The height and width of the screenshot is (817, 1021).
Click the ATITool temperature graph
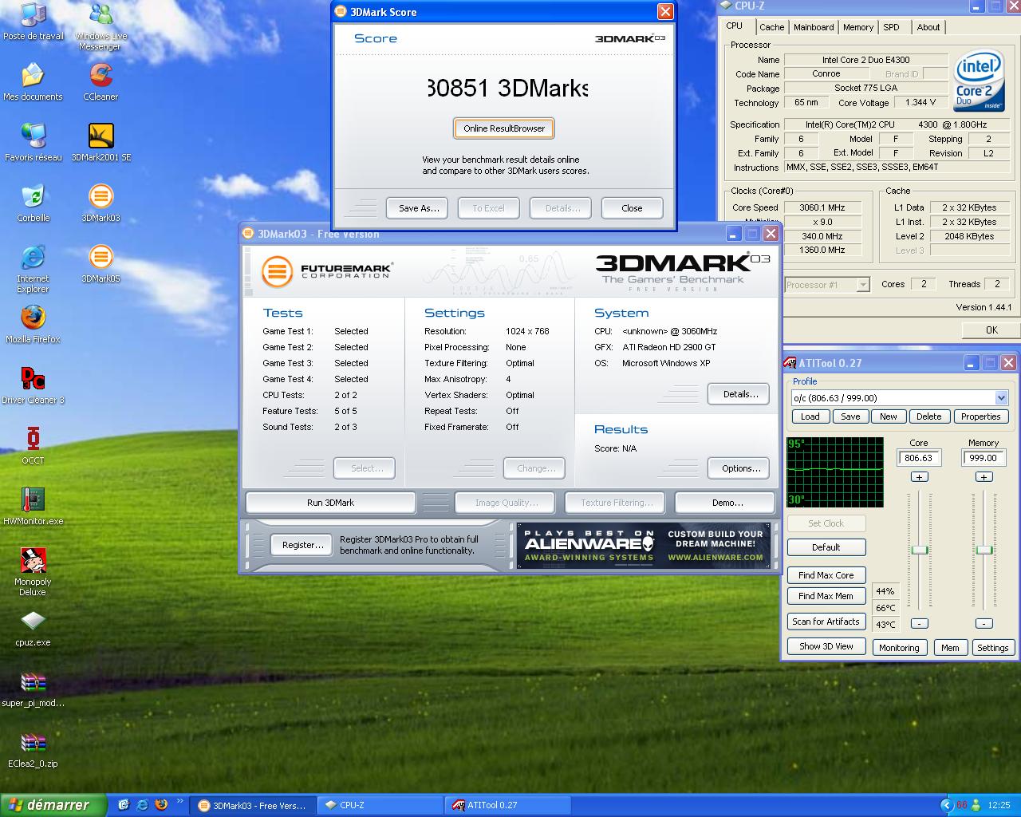click(x=835, y=472)
